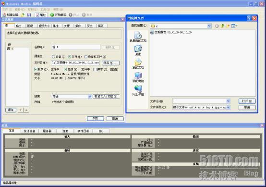Select the Device (设备) source radio button
266x187 pixels.
pyautogui.click(x=53, y=57)
